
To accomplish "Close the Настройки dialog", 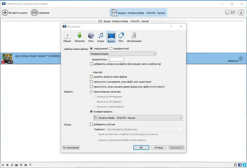I will pos(181,26).
